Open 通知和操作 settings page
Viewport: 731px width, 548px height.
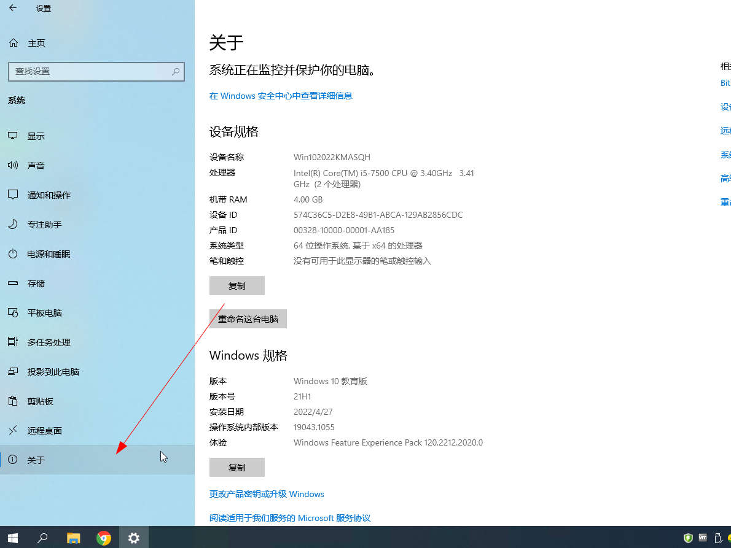pos(97,195)
